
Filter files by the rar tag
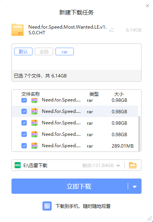(65, 51)
